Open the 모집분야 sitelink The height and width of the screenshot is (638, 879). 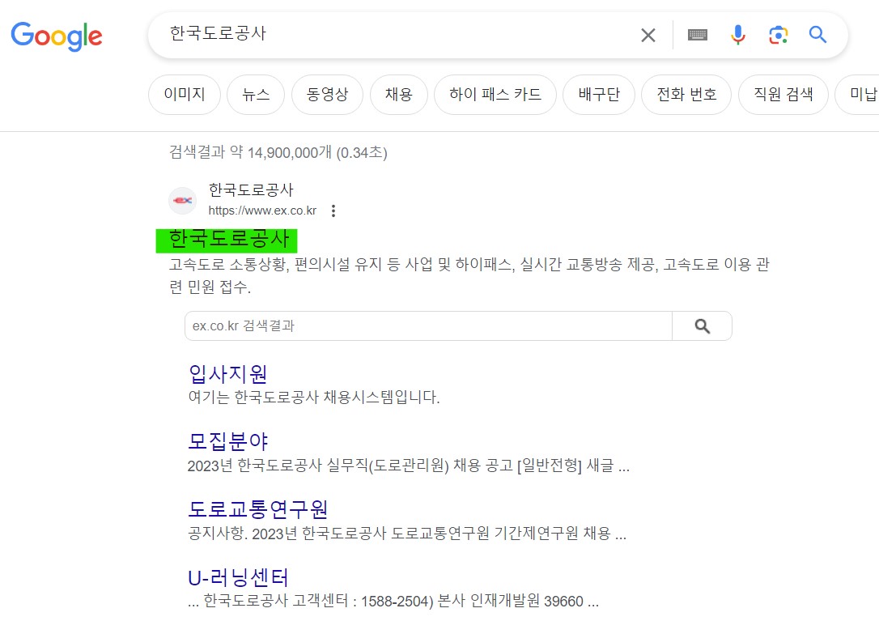pyautogui.click(x=228, y=441)
